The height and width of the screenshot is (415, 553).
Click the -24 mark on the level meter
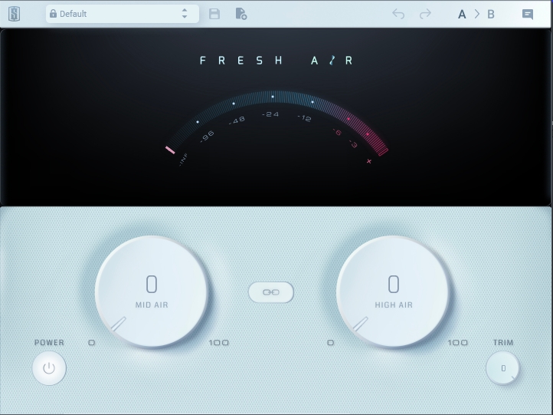270,114
